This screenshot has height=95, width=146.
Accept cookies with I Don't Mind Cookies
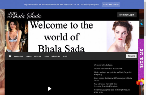111,4
